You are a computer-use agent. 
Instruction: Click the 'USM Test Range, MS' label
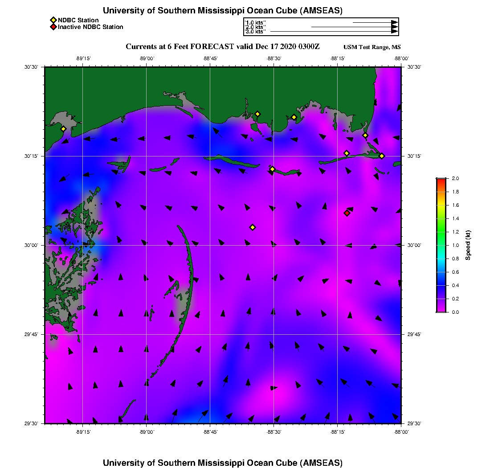point(372,48)
